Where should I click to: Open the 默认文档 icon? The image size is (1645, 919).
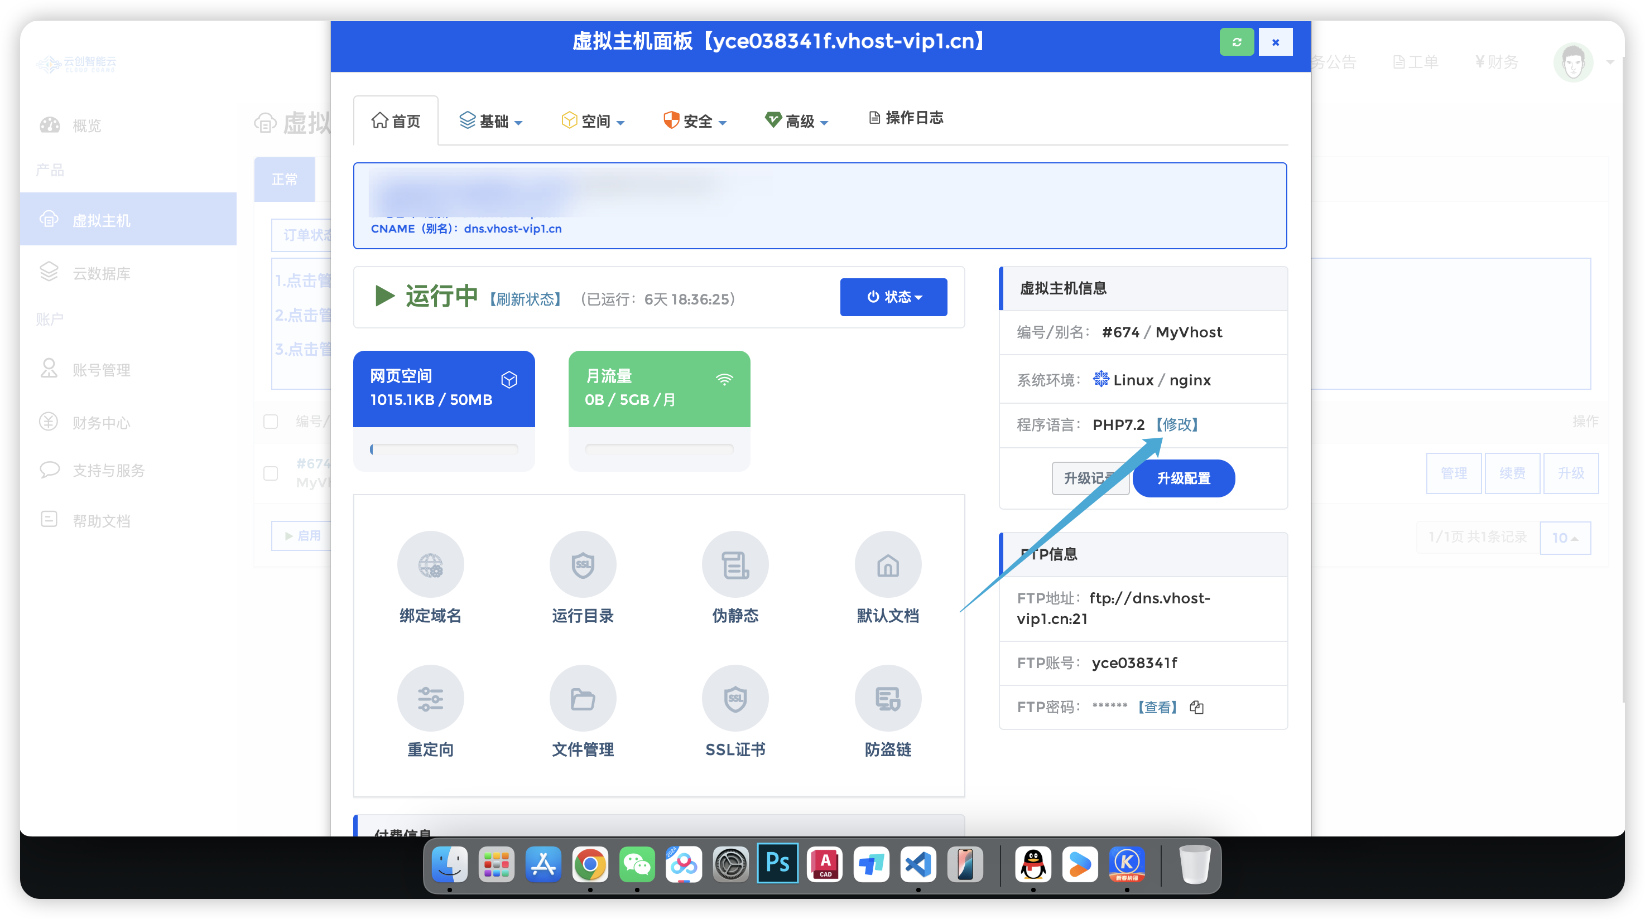(x=888, y=564)
